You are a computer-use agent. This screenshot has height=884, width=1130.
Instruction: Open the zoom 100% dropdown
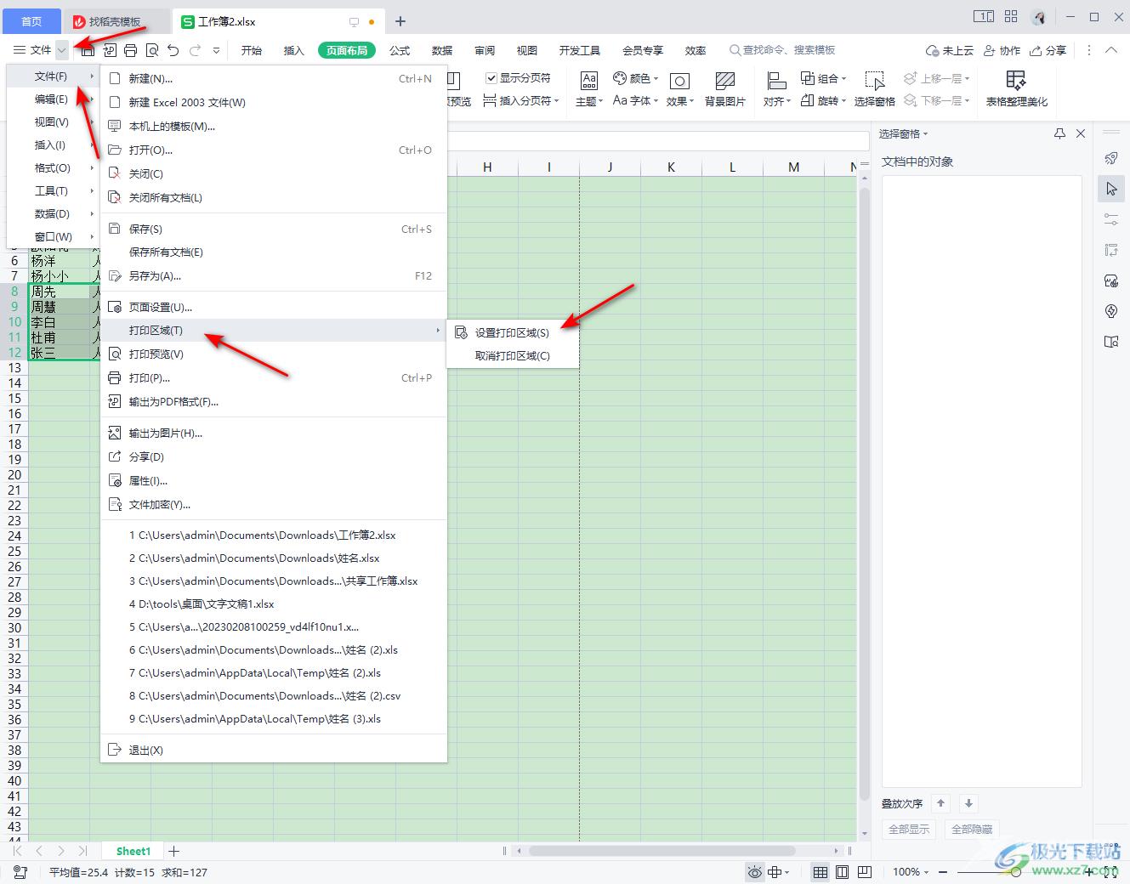(926, 872)
